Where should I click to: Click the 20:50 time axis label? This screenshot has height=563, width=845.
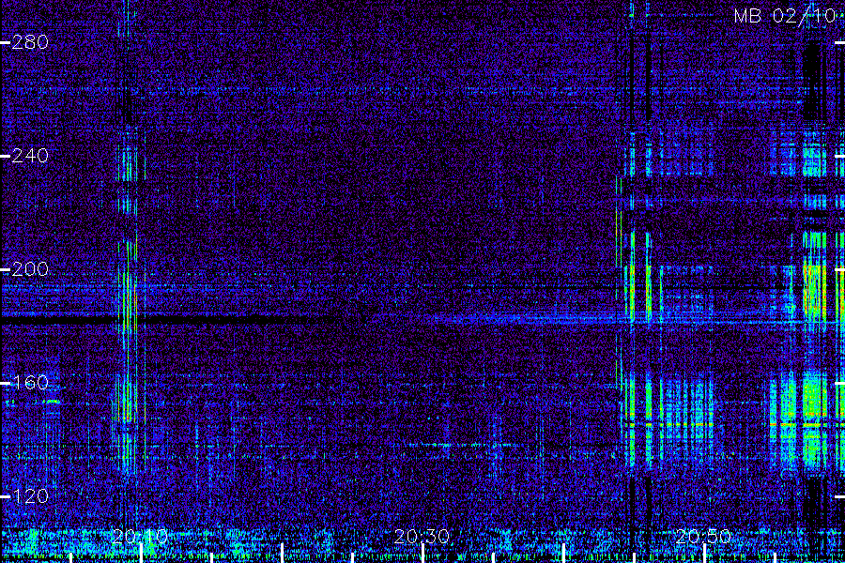coord(702,537)
